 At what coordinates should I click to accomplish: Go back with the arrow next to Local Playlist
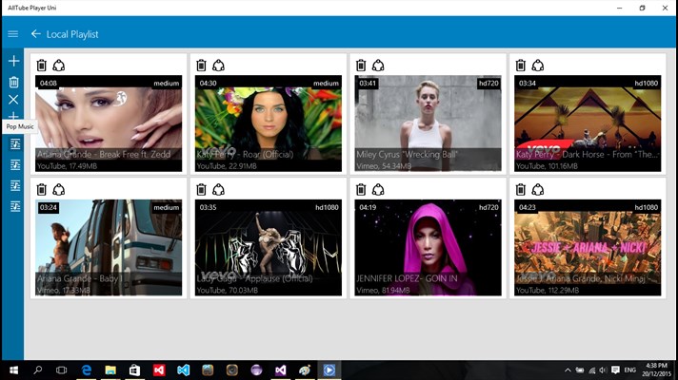pos(35,34)
